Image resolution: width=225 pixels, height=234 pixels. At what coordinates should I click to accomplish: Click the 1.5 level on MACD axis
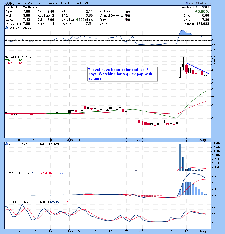point(214,177)
